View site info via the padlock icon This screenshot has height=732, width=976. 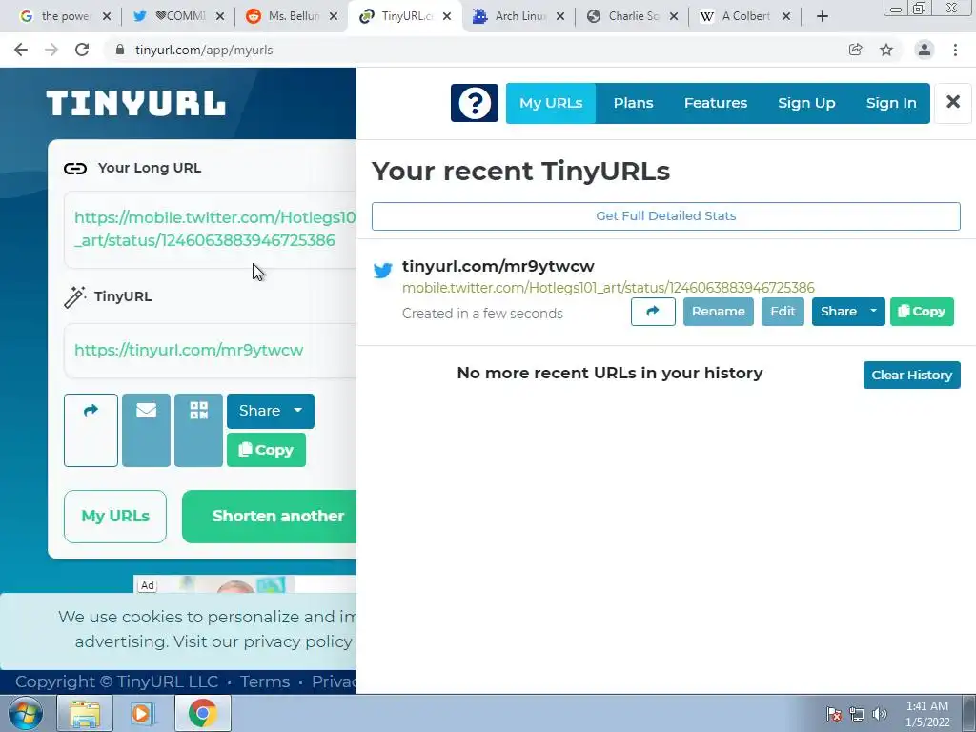coord(120,50)
